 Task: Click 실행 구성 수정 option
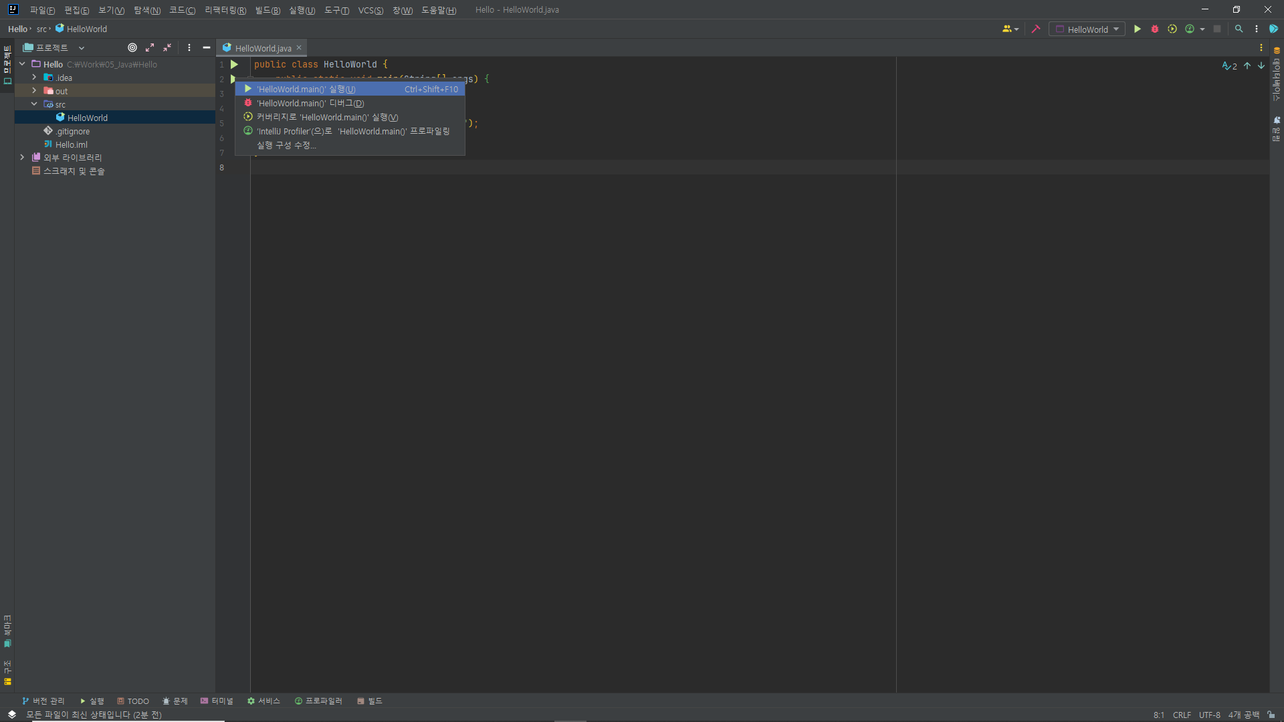tap(286, 145)
